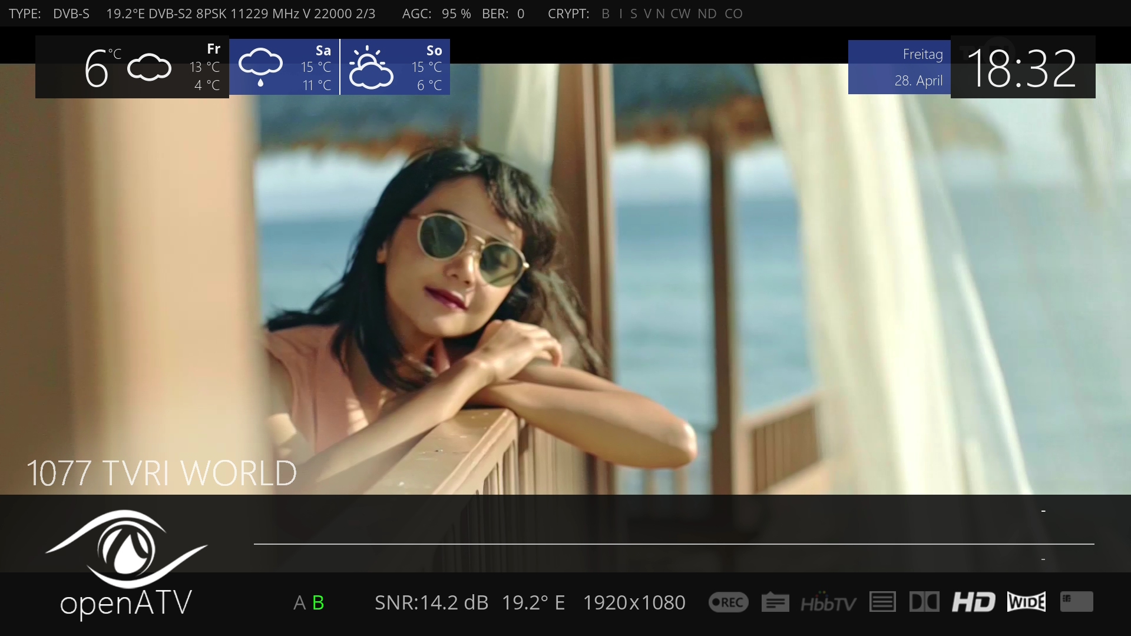Click Sunday's low temperature 6 °C
This screenshot has height=636, width=1131.
[x=429, y=85]
